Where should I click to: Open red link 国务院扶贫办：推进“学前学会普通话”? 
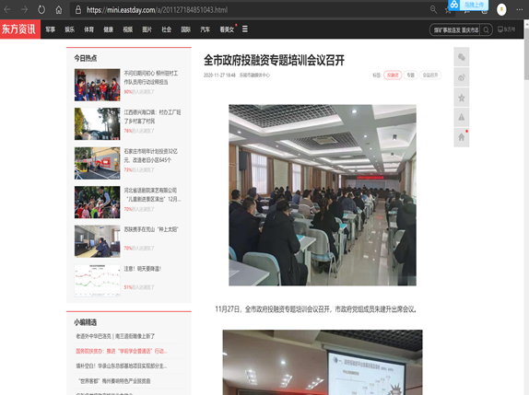click(x=122, y=351)
